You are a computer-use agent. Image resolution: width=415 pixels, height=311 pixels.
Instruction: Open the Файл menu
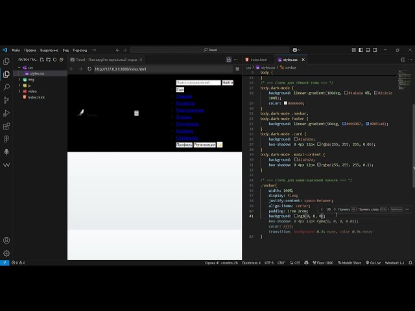(x=16, y=51)
